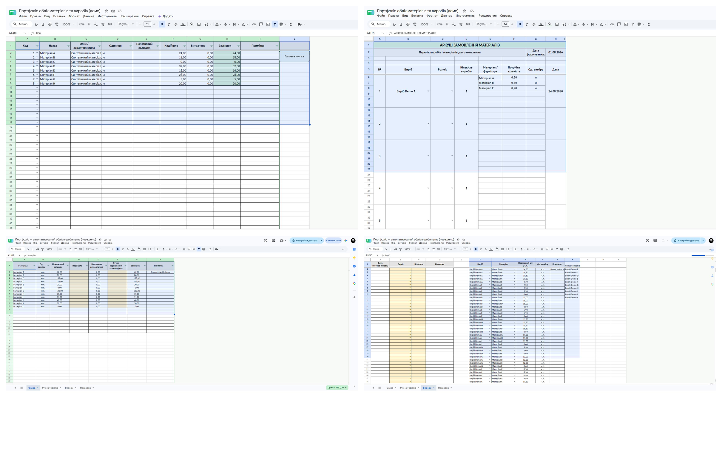This screenshot has height=466, width=722.
Task: Toggle strikethrough in top-right window toolbar
Action: pos(534,24)
